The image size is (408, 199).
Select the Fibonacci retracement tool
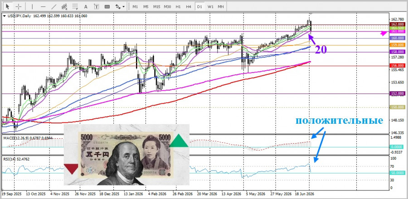(75, 6)
